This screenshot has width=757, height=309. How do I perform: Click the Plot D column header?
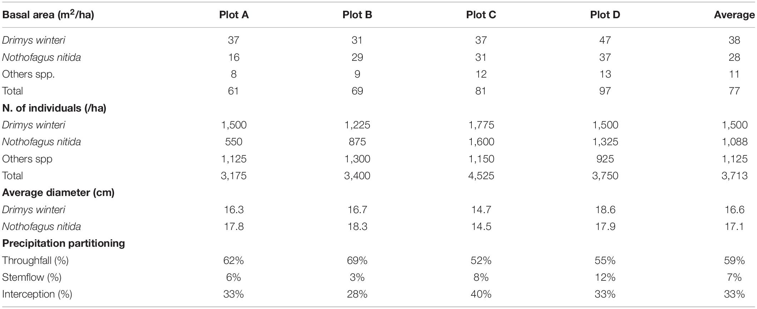click(605, 15)
